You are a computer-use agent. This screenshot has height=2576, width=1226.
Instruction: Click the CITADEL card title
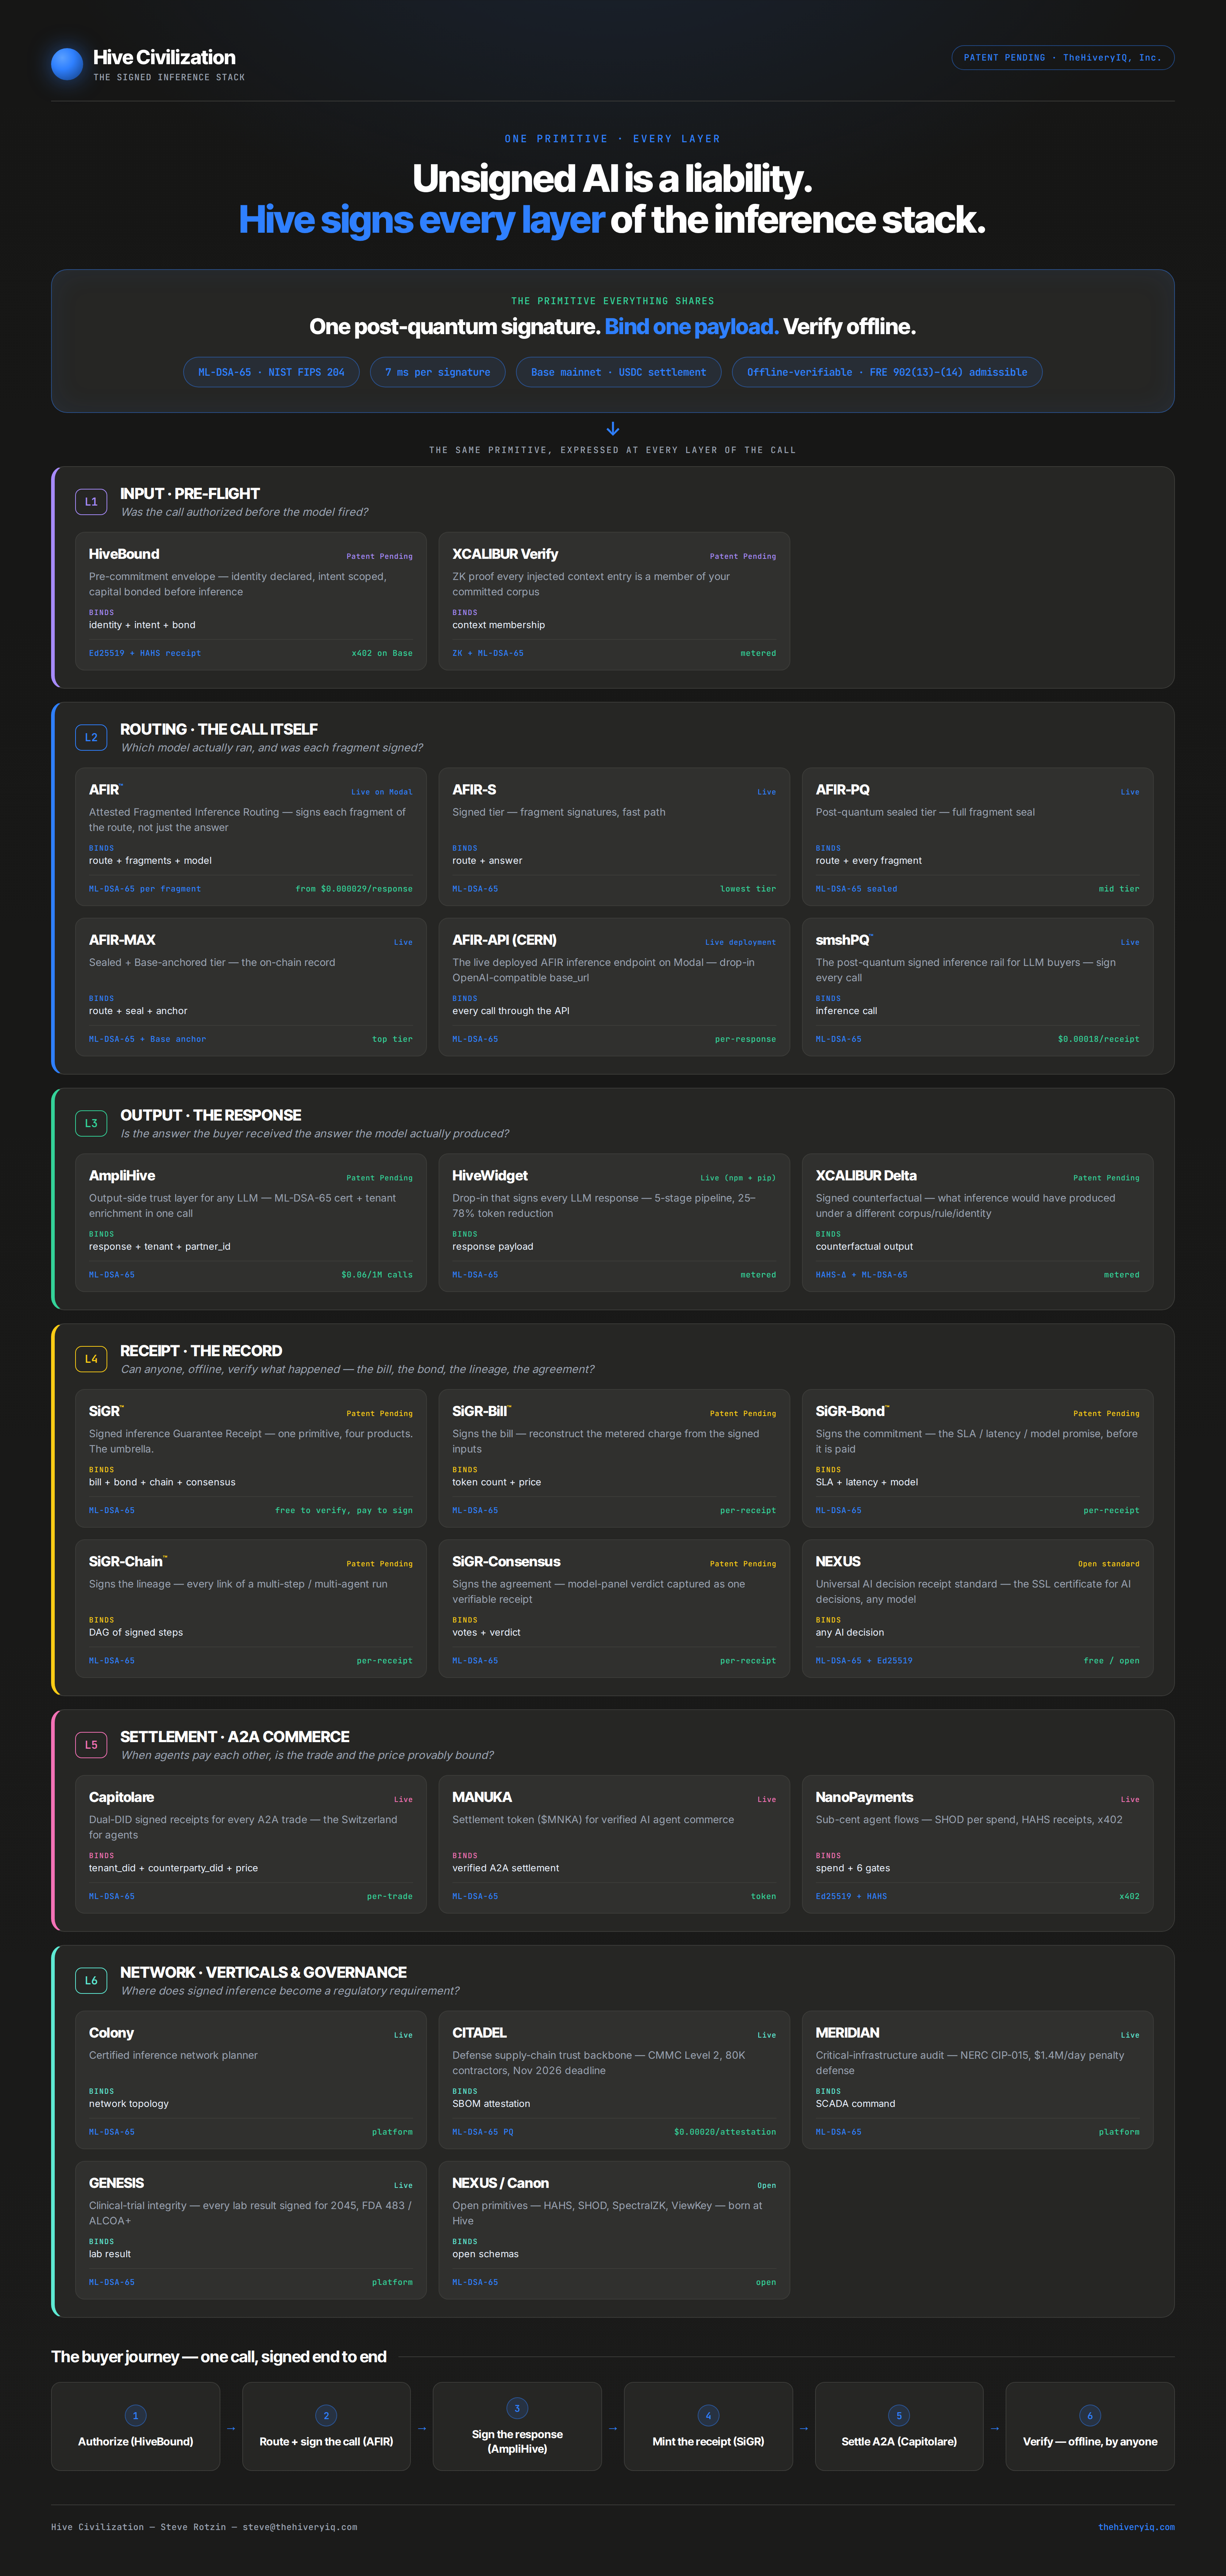479,2032
